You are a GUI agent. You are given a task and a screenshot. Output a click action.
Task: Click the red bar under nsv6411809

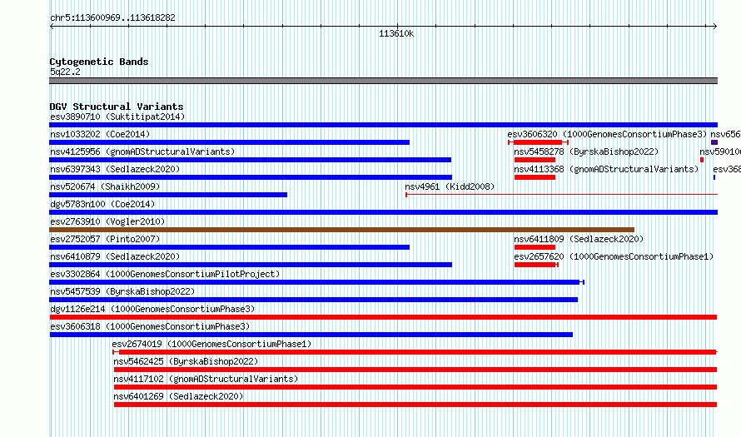tap(535, 247)
